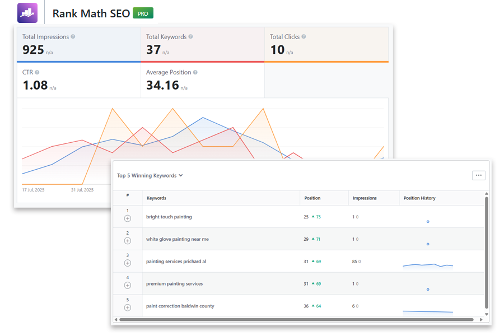
Task: Click help icon beside Total Impressions
Action: (x=73, y=37)
